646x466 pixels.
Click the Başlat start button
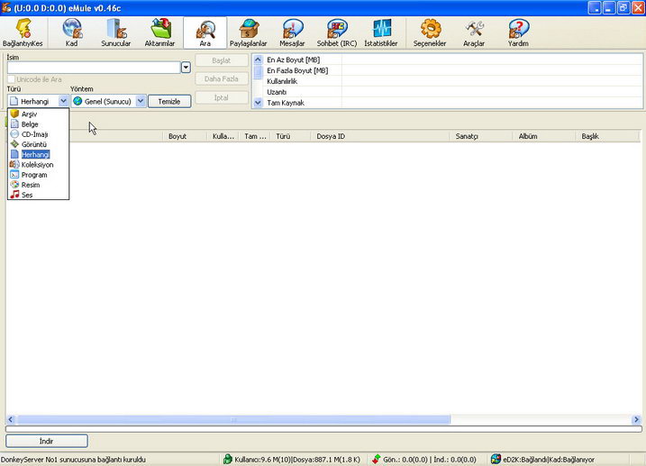222,60
